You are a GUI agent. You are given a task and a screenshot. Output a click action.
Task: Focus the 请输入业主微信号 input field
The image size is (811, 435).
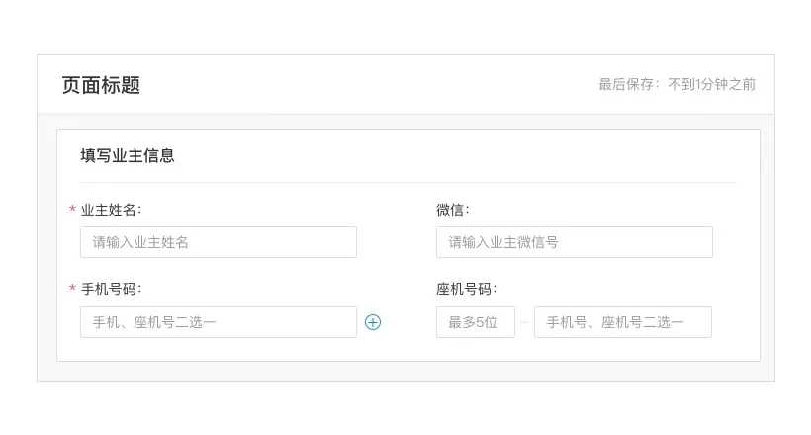(574, 242)
